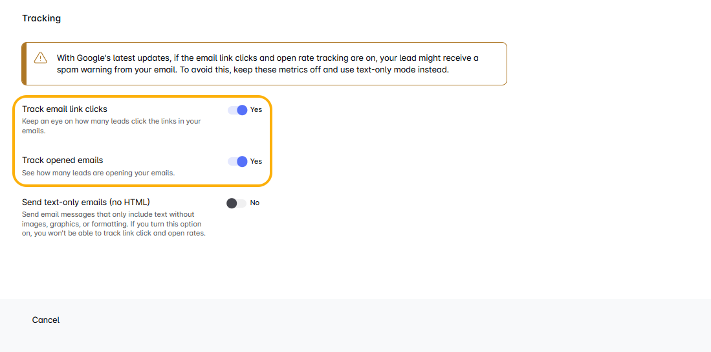711x352 pixels.
Task: Click the warning triangle icon in the alert
Action: coord(41,58)
